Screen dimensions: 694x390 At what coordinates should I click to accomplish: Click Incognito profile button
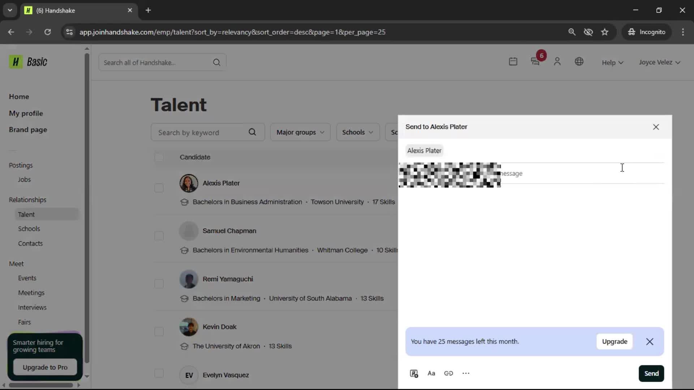647,32
